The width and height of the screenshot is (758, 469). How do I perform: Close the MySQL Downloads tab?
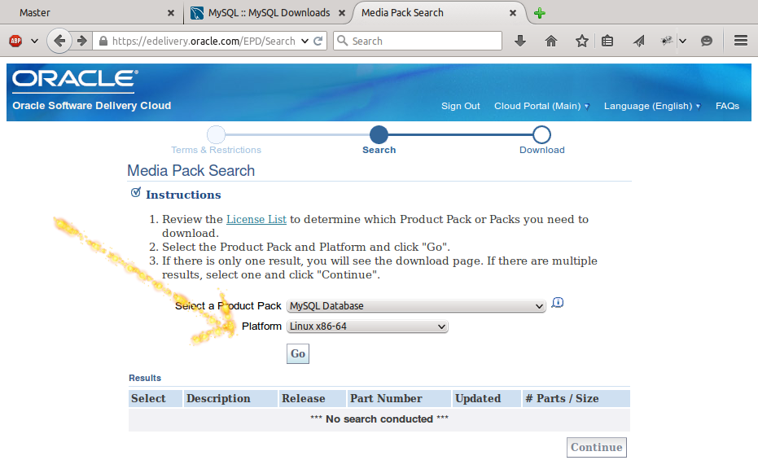coord(342,13)
